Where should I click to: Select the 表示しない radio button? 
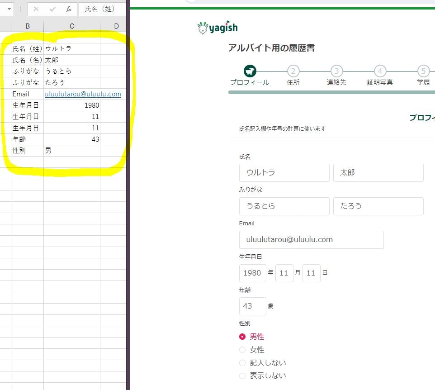(242, 376)
